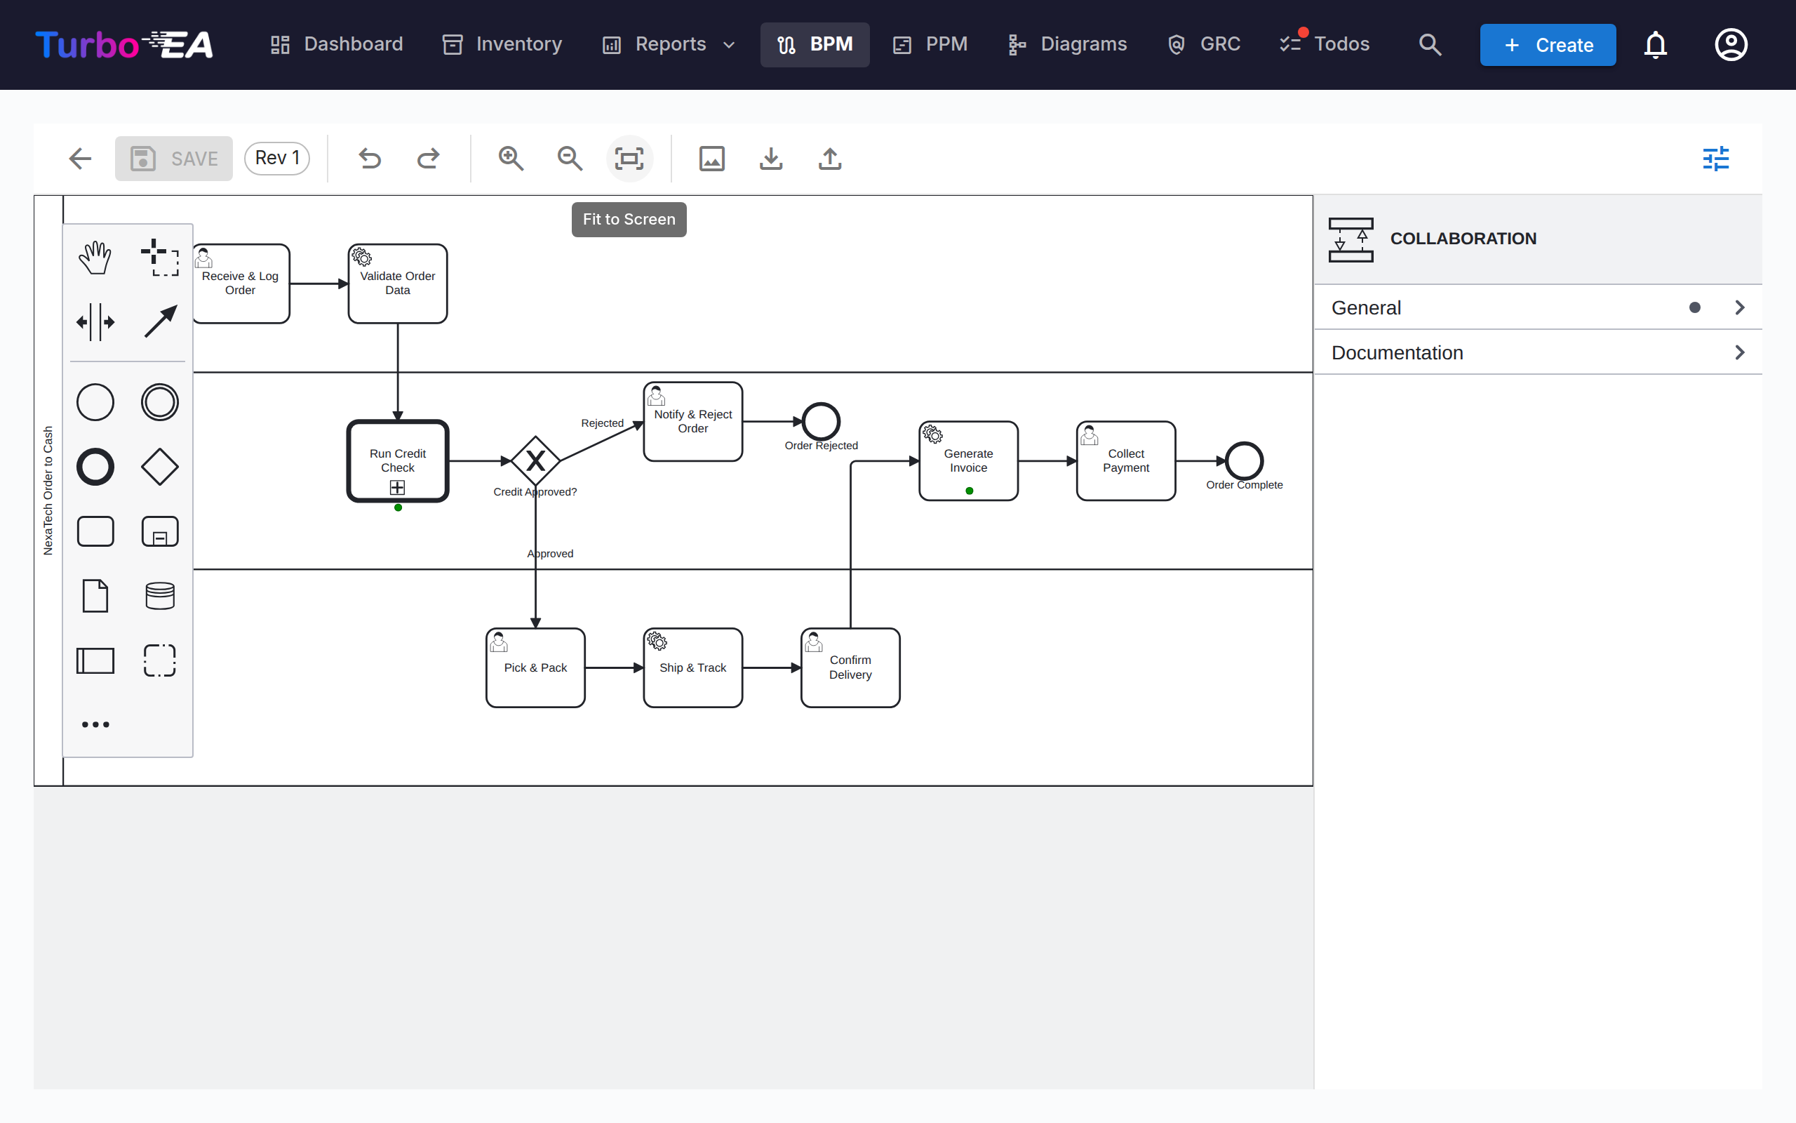Create a data store from palette
This screenshot has height=1123, width=1796.
click(x=159, y=596)
